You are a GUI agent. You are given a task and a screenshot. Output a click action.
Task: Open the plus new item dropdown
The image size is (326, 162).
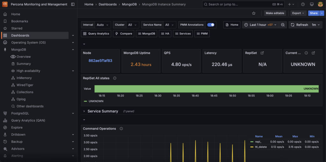click(291, 4)
